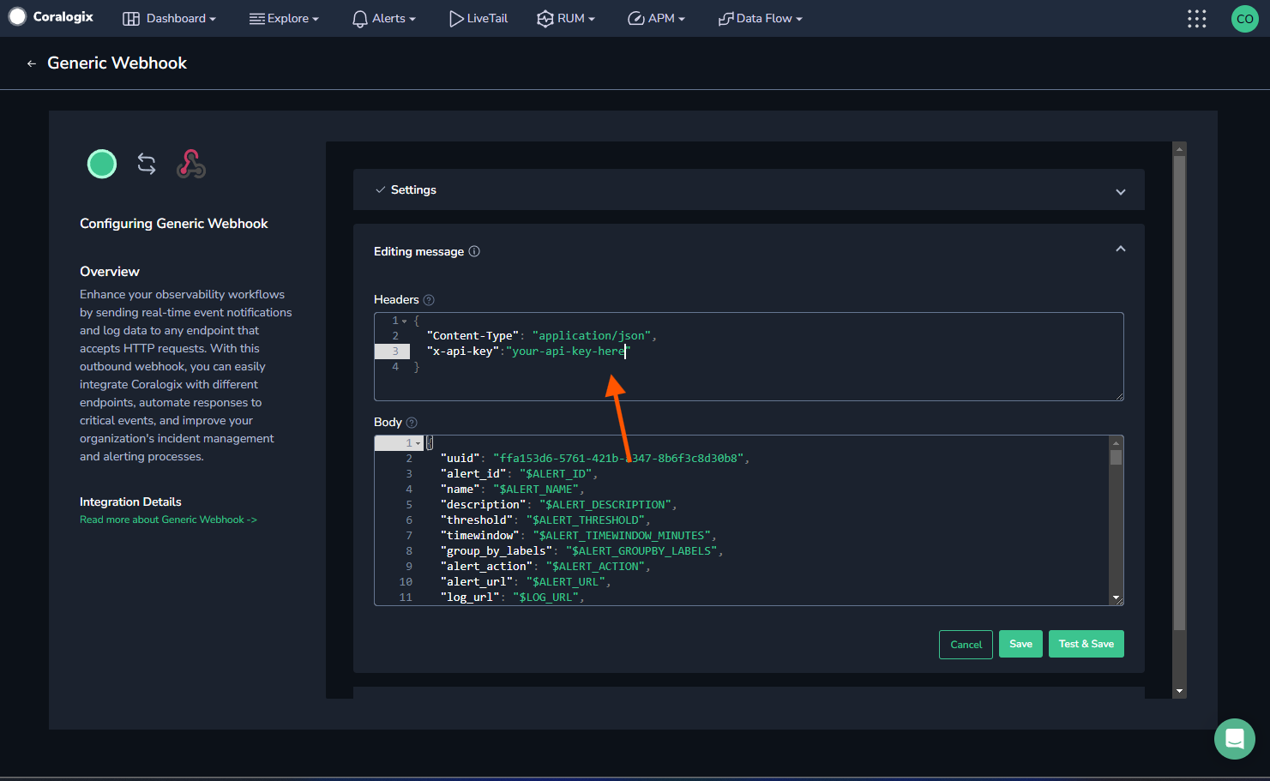Open the Alerts menu
The height and width of the screenshot is (781, 1270).
tap(383, 18)
